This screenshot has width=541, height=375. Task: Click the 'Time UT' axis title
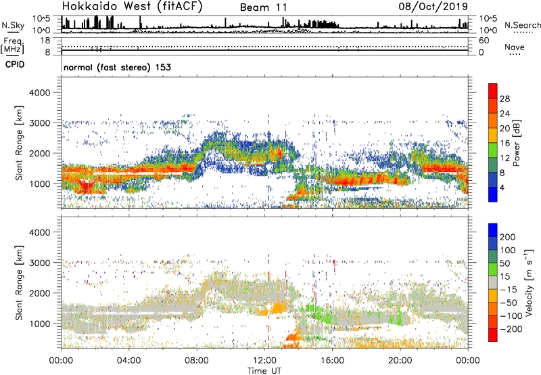click(x=264, y=371)
